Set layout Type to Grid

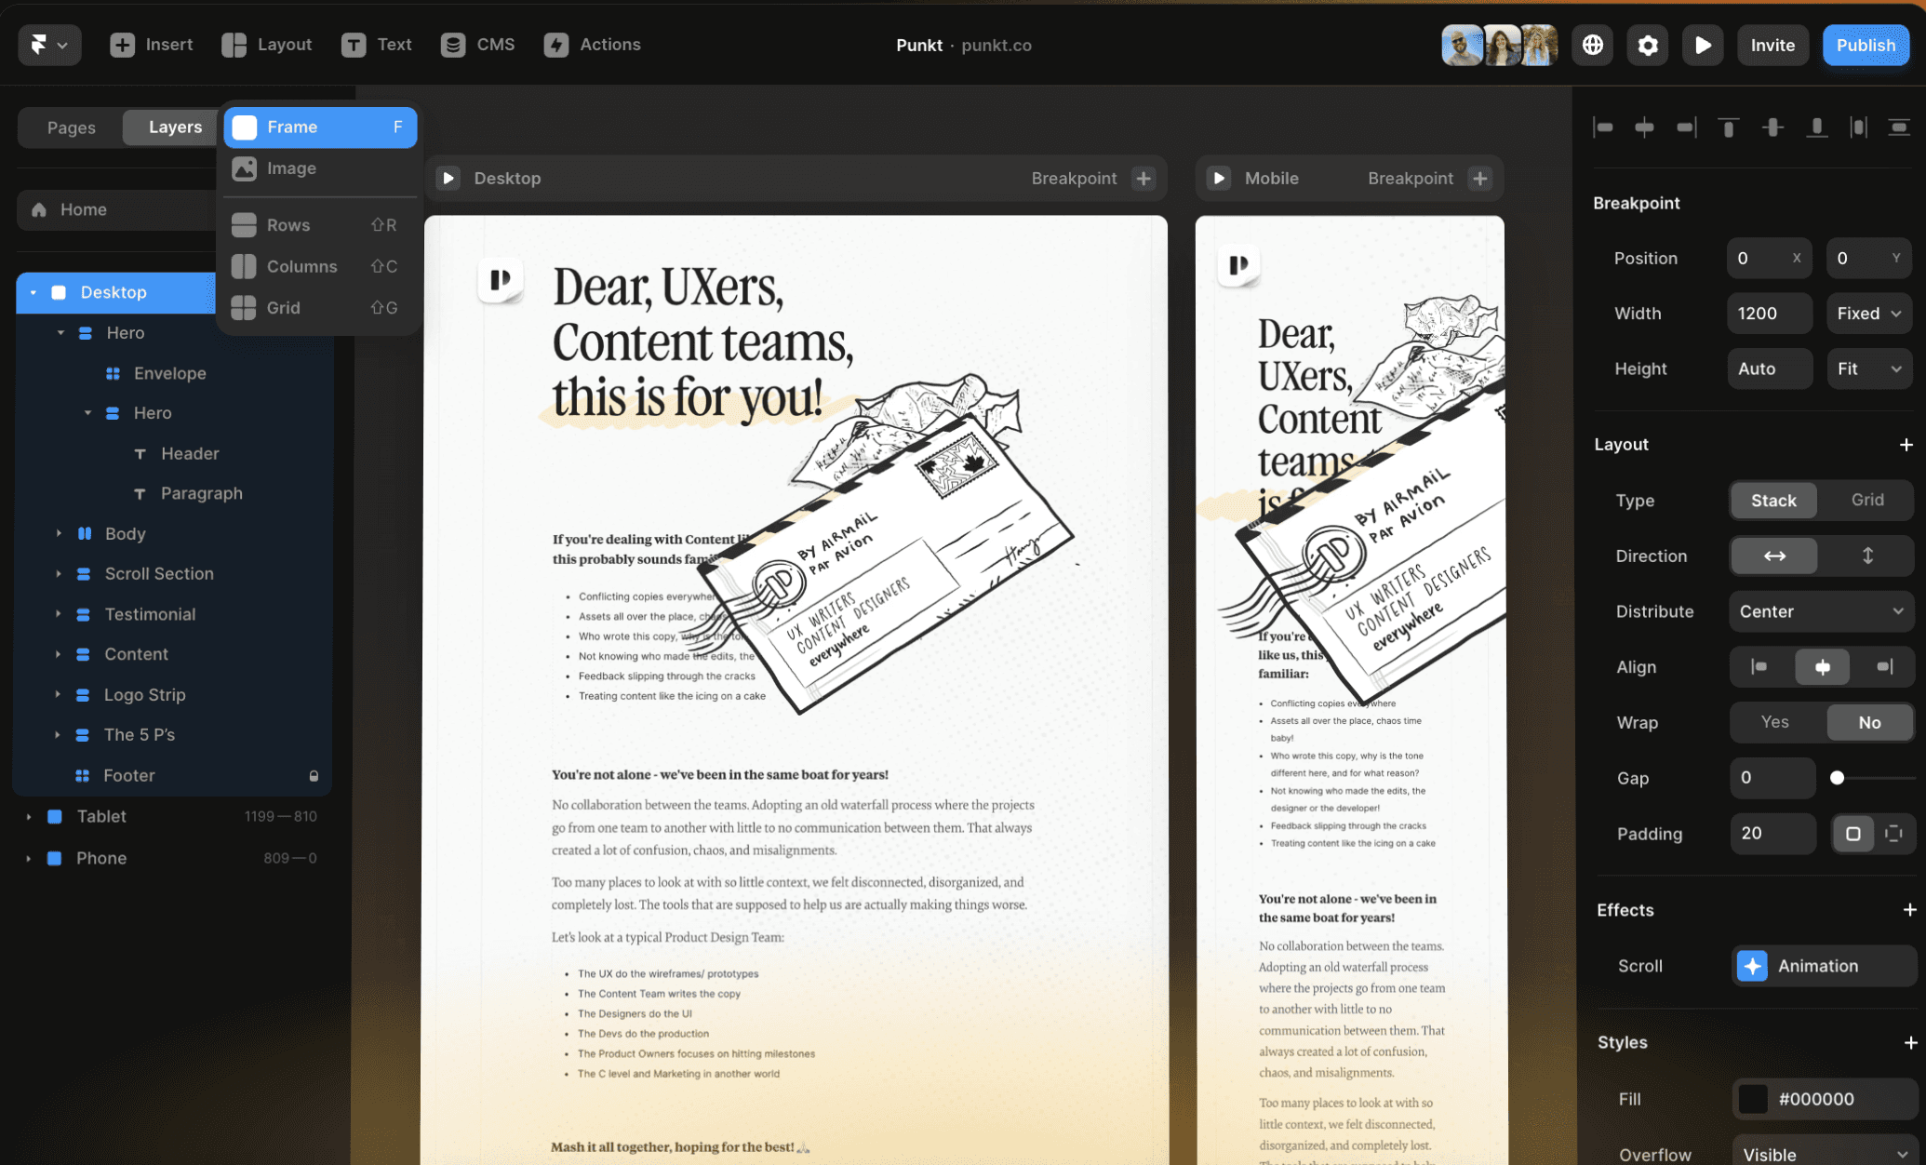[1866, 501]
